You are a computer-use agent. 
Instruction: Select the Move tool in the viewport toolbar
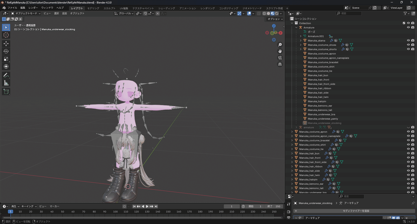click(x=6, y=44)
